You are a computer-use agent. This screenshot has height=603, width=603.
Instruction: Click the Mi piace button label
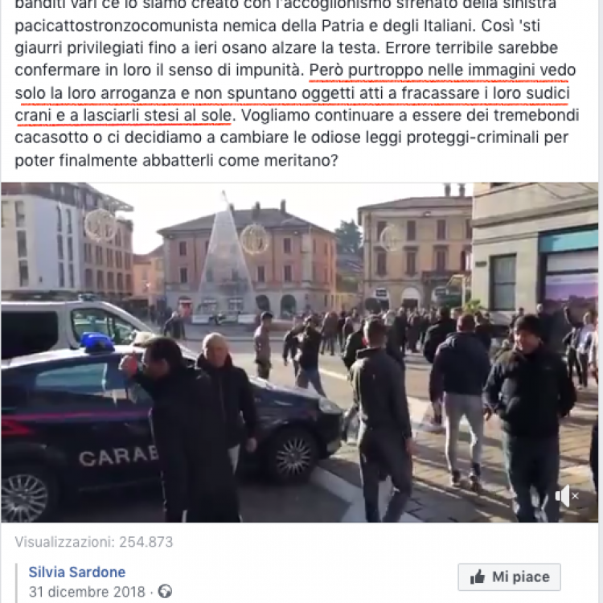coord(521,576)
